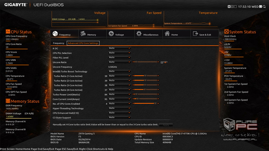
Task: Select the first layout view icon near the clock
Action: pyautogui.click(x=229, y=6)
